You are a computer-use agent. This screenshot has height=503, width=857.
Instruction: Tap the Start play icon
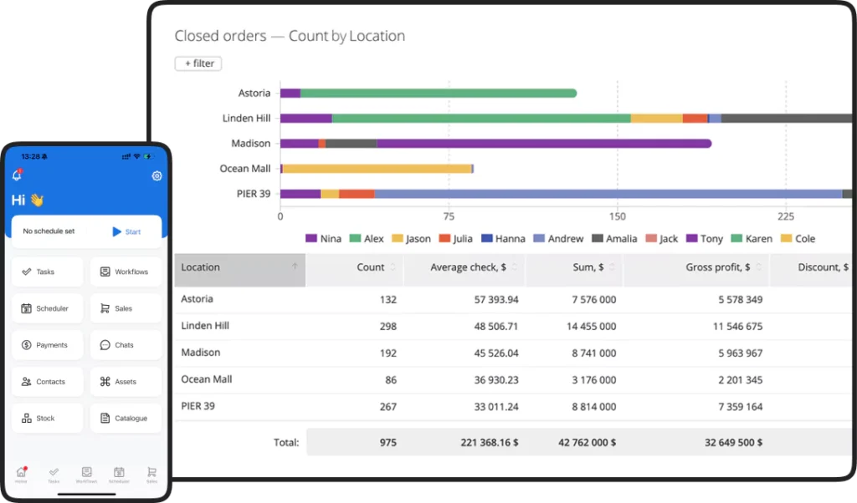(x=117, y=231)
